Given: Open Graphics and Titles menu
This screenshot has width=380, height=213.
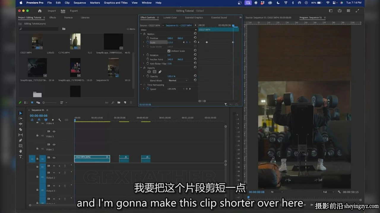Looking at the screenshot, I should coord(116,3).
